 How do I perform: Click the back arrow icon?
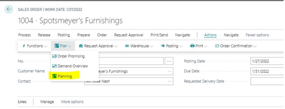click(x=9, y=9)
